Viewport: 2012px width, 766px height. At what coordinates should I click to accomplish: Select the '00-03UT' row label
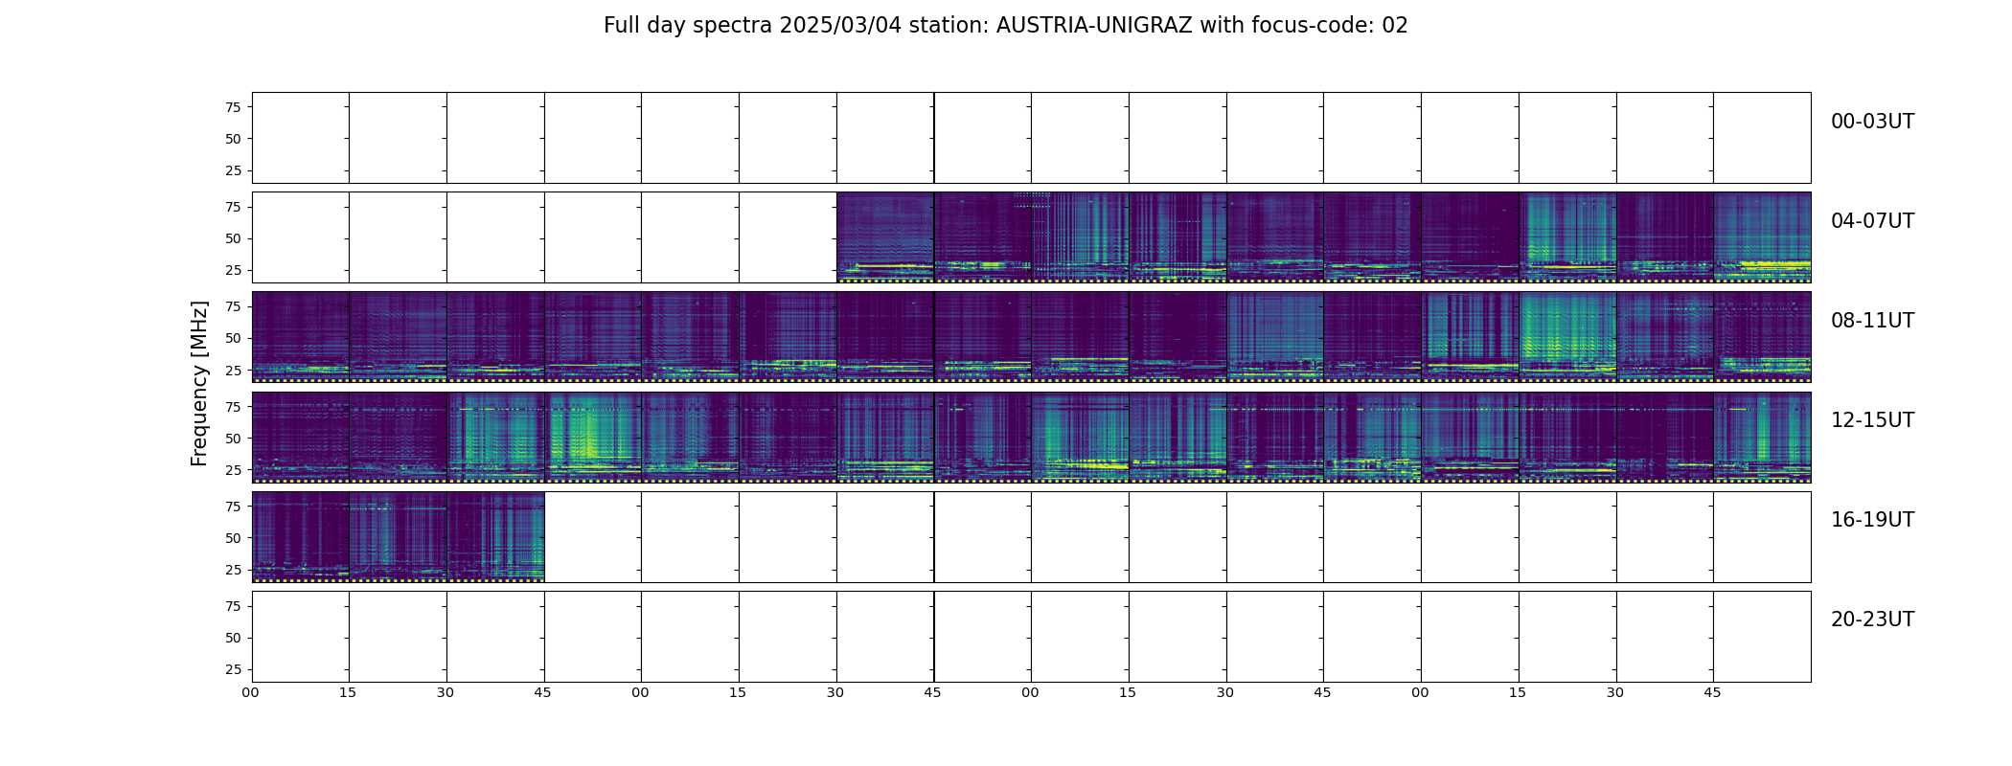1872,122
